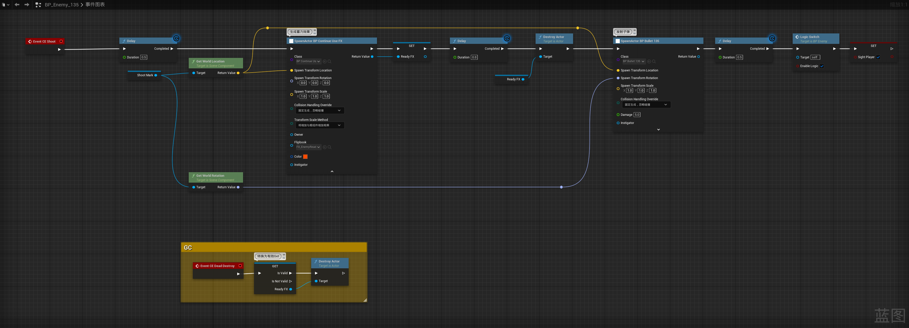
Task: Open BP Continue Use class dropdown
Action: pyautogui.click(x=308, y=61)
